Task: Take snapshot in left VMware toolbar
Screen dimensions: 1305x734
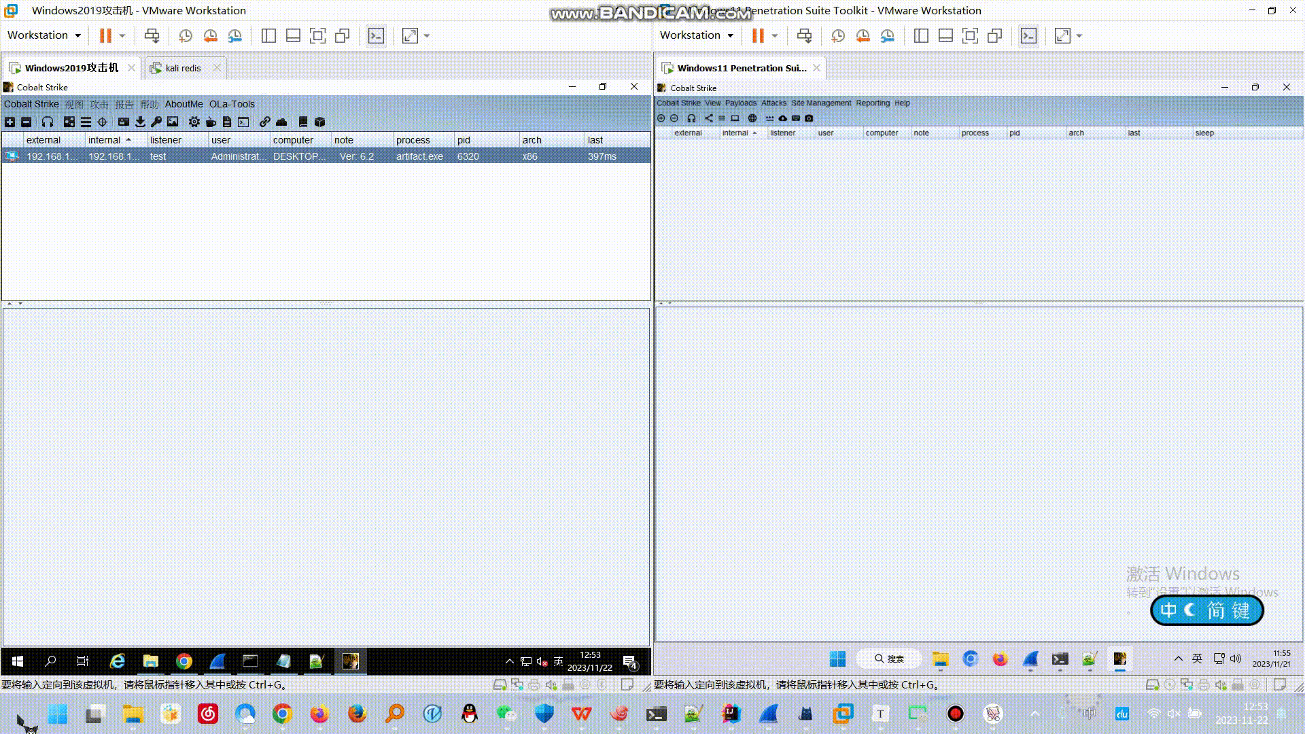Action: click(x=186, y=35)
